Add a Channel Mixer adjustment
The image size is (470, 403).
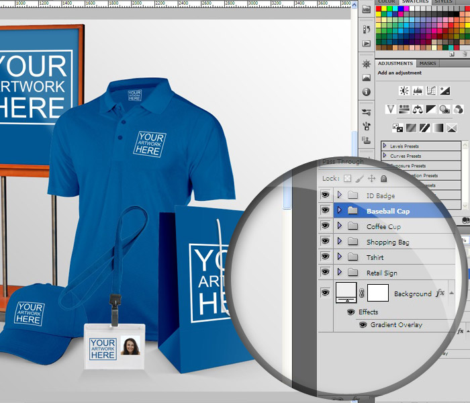pos(459,109)
